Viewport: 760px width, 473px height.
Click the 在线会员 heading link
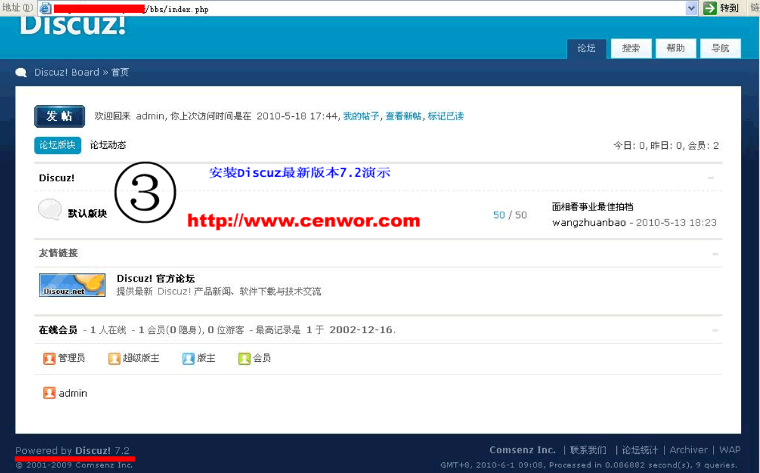[x=58, y=330]
